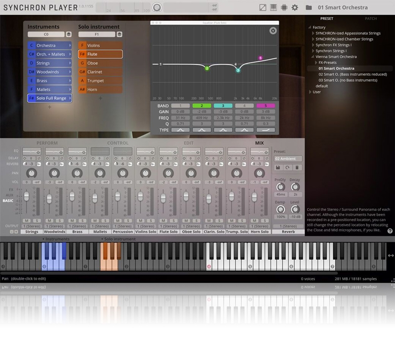Expand the Synchron FX Strings I folder
Viewport: 395px width, 346px height.
point(313,45)
